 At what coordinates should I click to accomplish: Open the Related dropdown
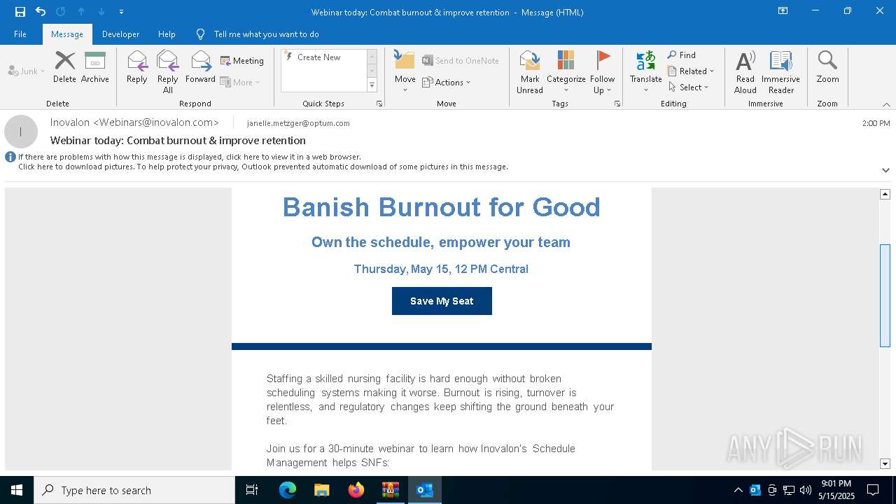click(691, 71)
